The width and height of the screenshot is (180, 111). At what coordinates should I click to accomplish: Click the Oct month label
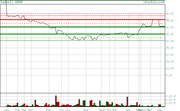tap(109, 110)
